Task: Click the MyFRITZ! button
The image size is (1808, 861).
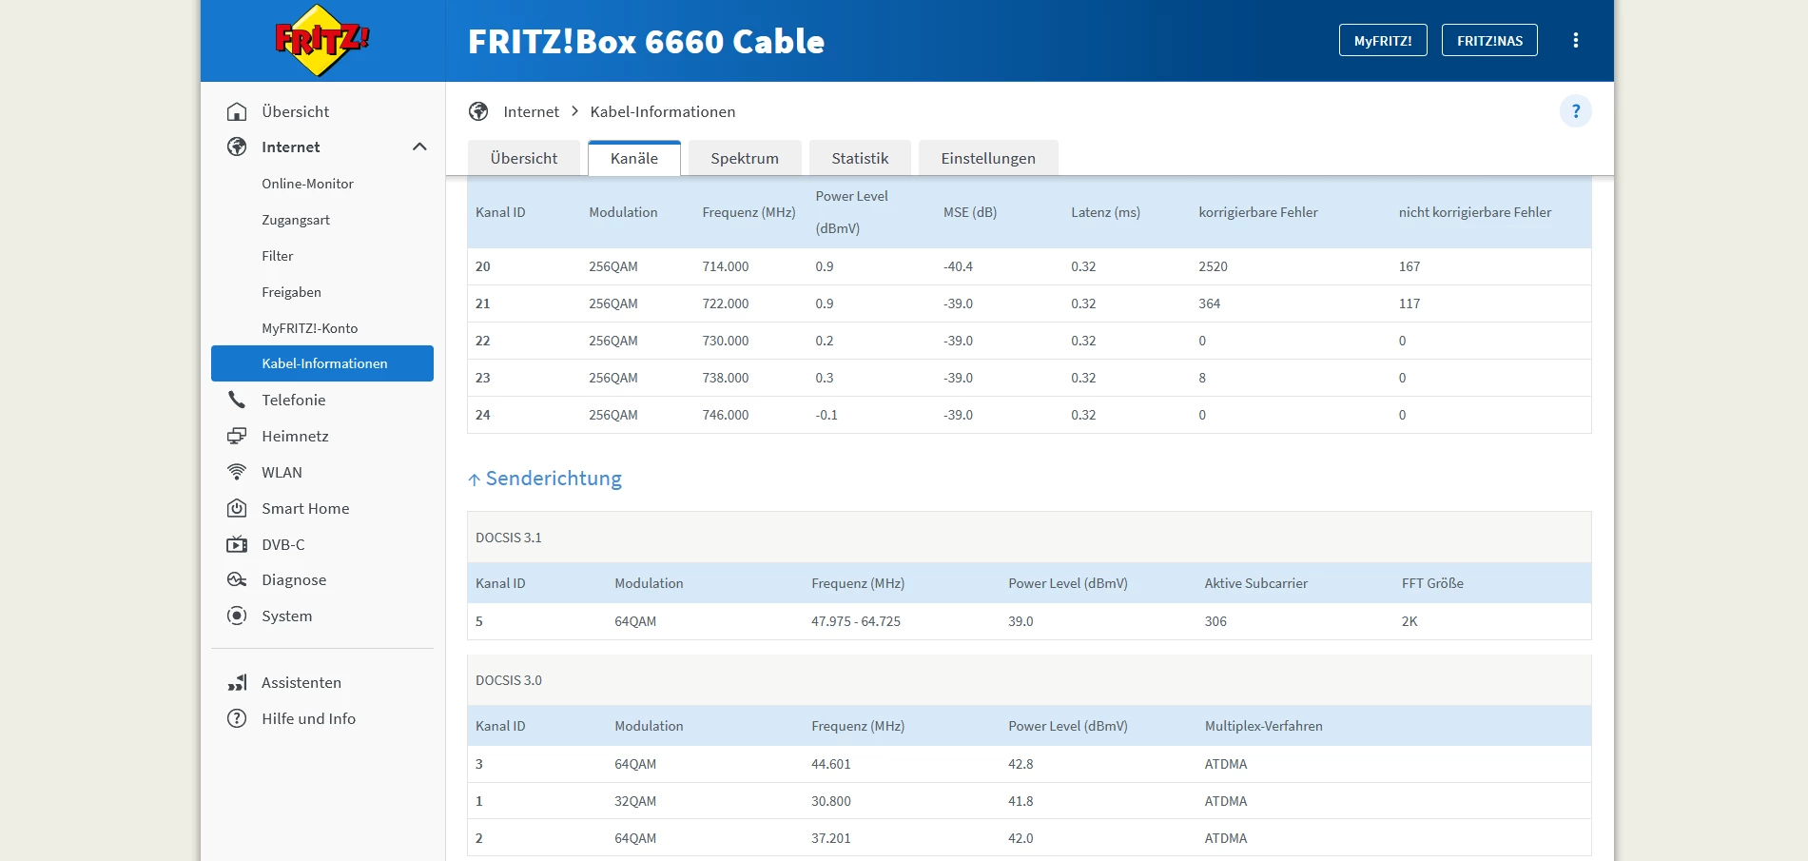Action: (x=1383, y=40)
